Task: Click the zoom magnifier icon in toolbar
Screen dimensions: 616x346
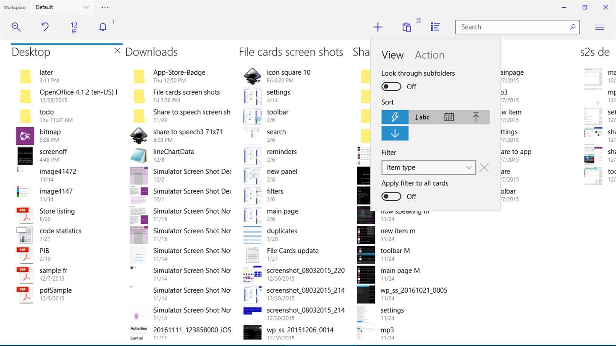Action: pyautogui.click(x=16, y=27)
